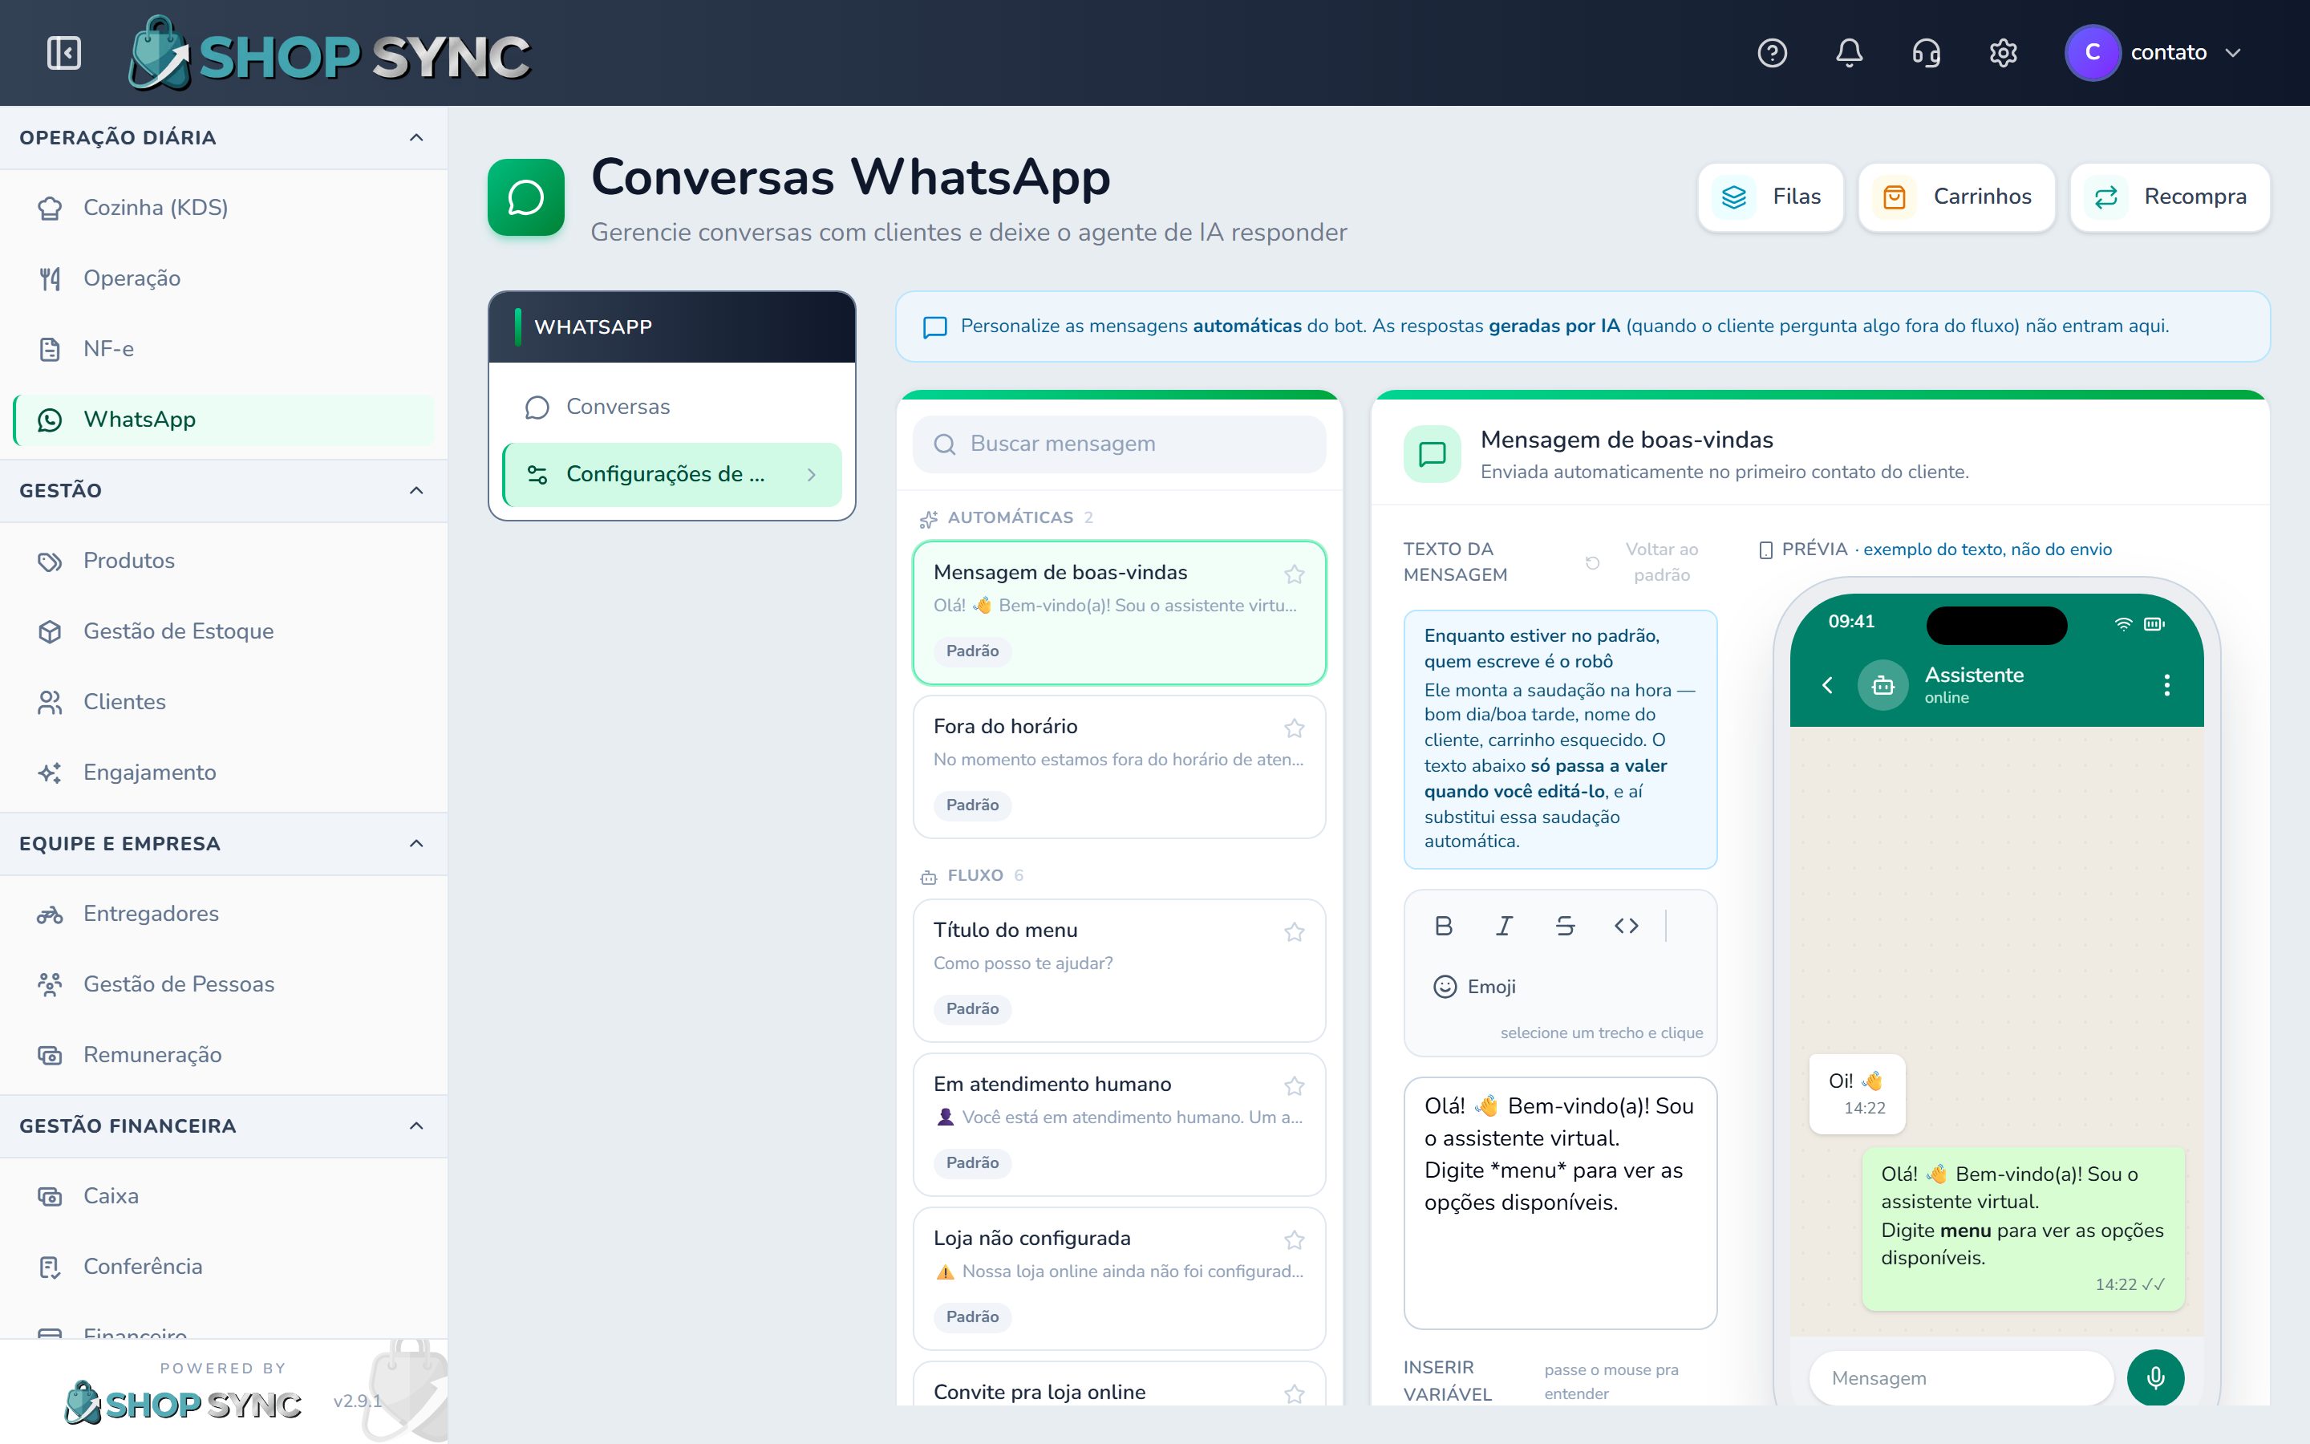This screenshot has width=2310, height=1444.
Task: Select the Fora do horário message card
Action: point(1120,767)
